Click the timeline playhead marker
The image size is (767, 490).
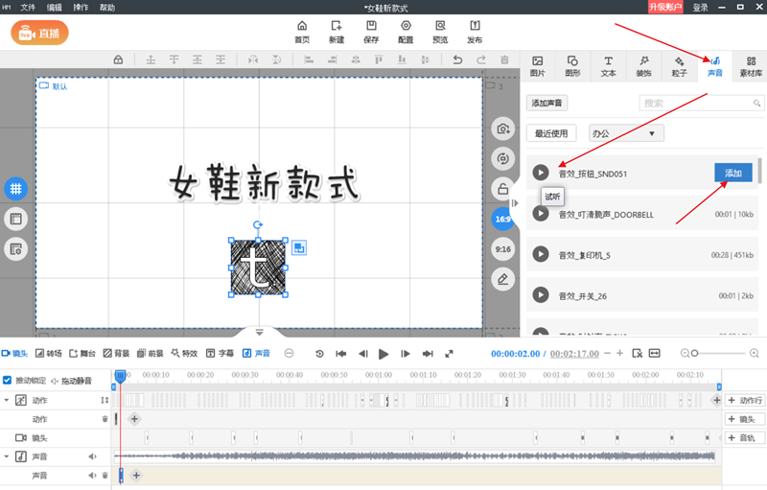[x=121, y=376]
